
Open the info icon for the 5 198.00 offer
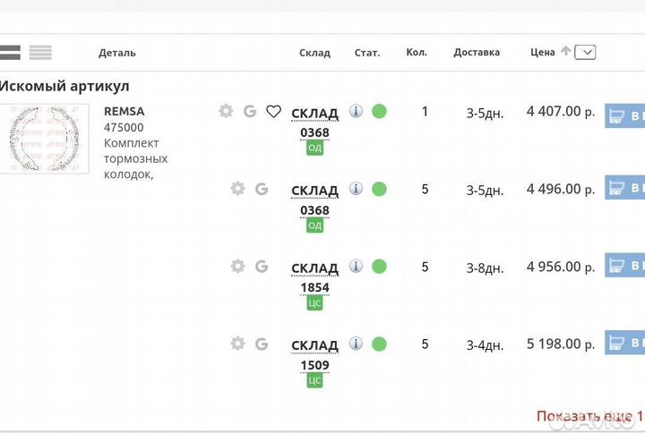(356, 344)
